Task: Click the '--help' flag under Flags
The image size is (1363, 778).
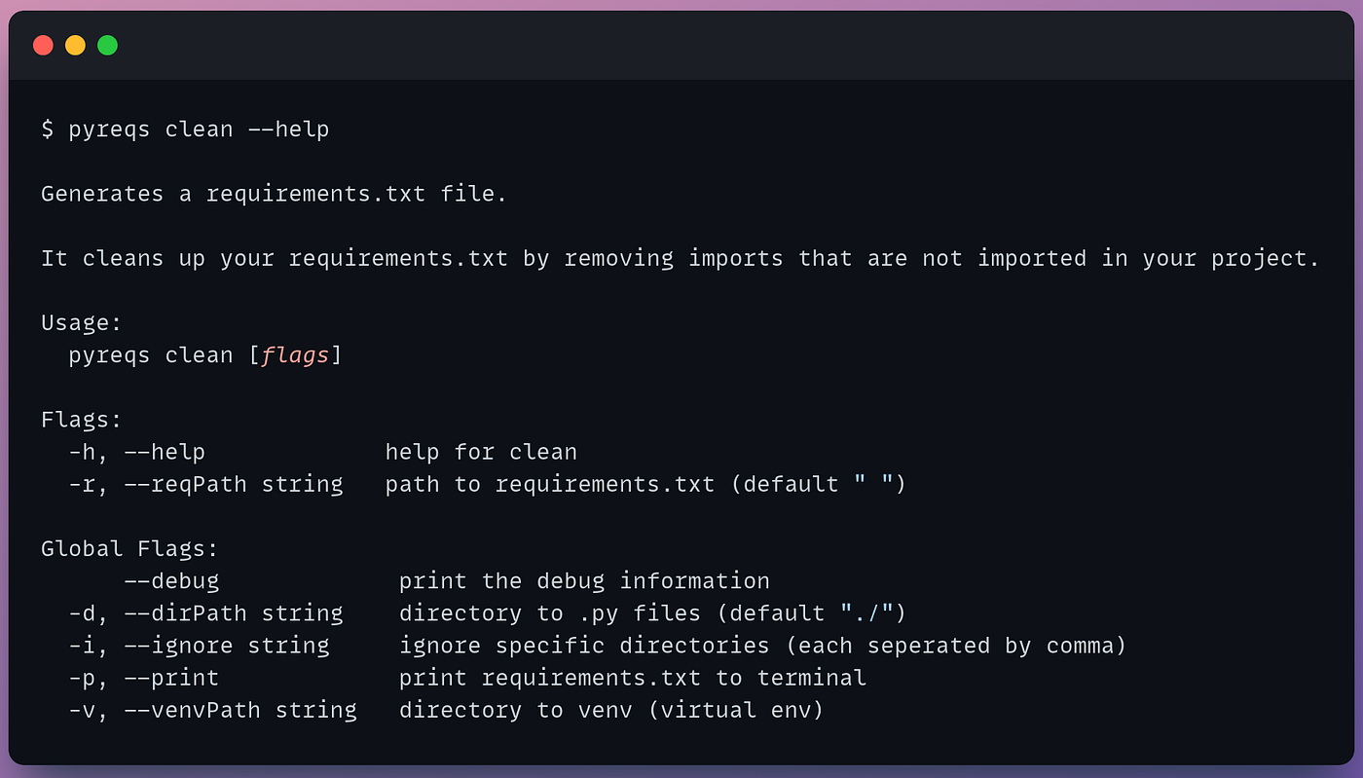Action: (x=164, y=452)
